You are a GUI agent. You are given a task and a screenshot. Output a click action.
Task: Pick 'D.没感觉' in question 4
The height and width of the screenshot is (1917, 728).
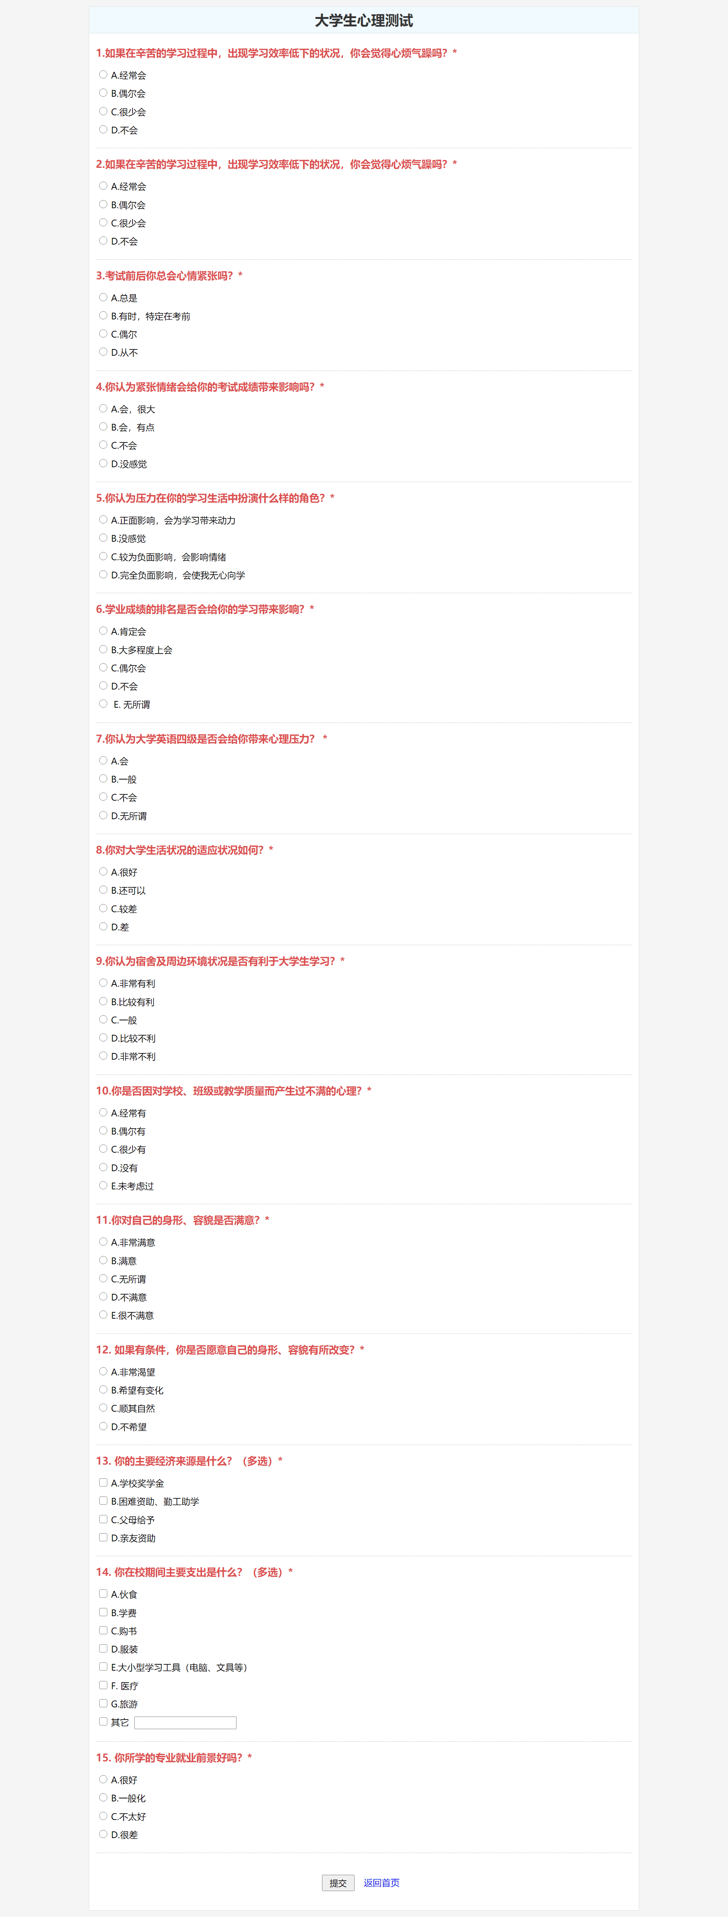point(103,463)
